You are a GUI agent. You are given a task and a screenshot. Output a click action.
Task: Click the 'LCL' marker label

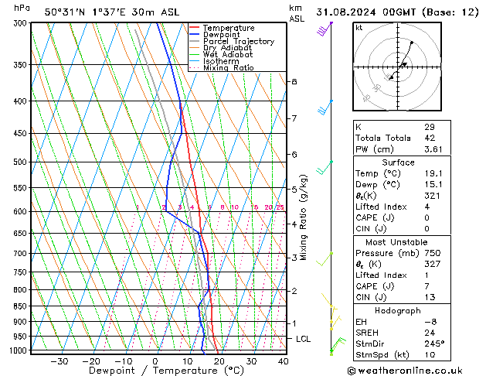[303, 339]
